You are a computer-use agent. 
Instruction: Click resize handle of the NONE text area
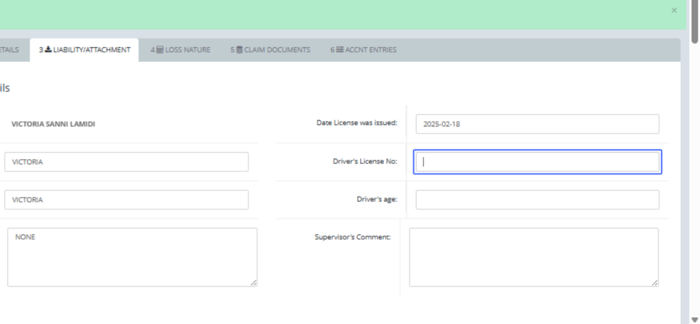click(x=254, y=283)
